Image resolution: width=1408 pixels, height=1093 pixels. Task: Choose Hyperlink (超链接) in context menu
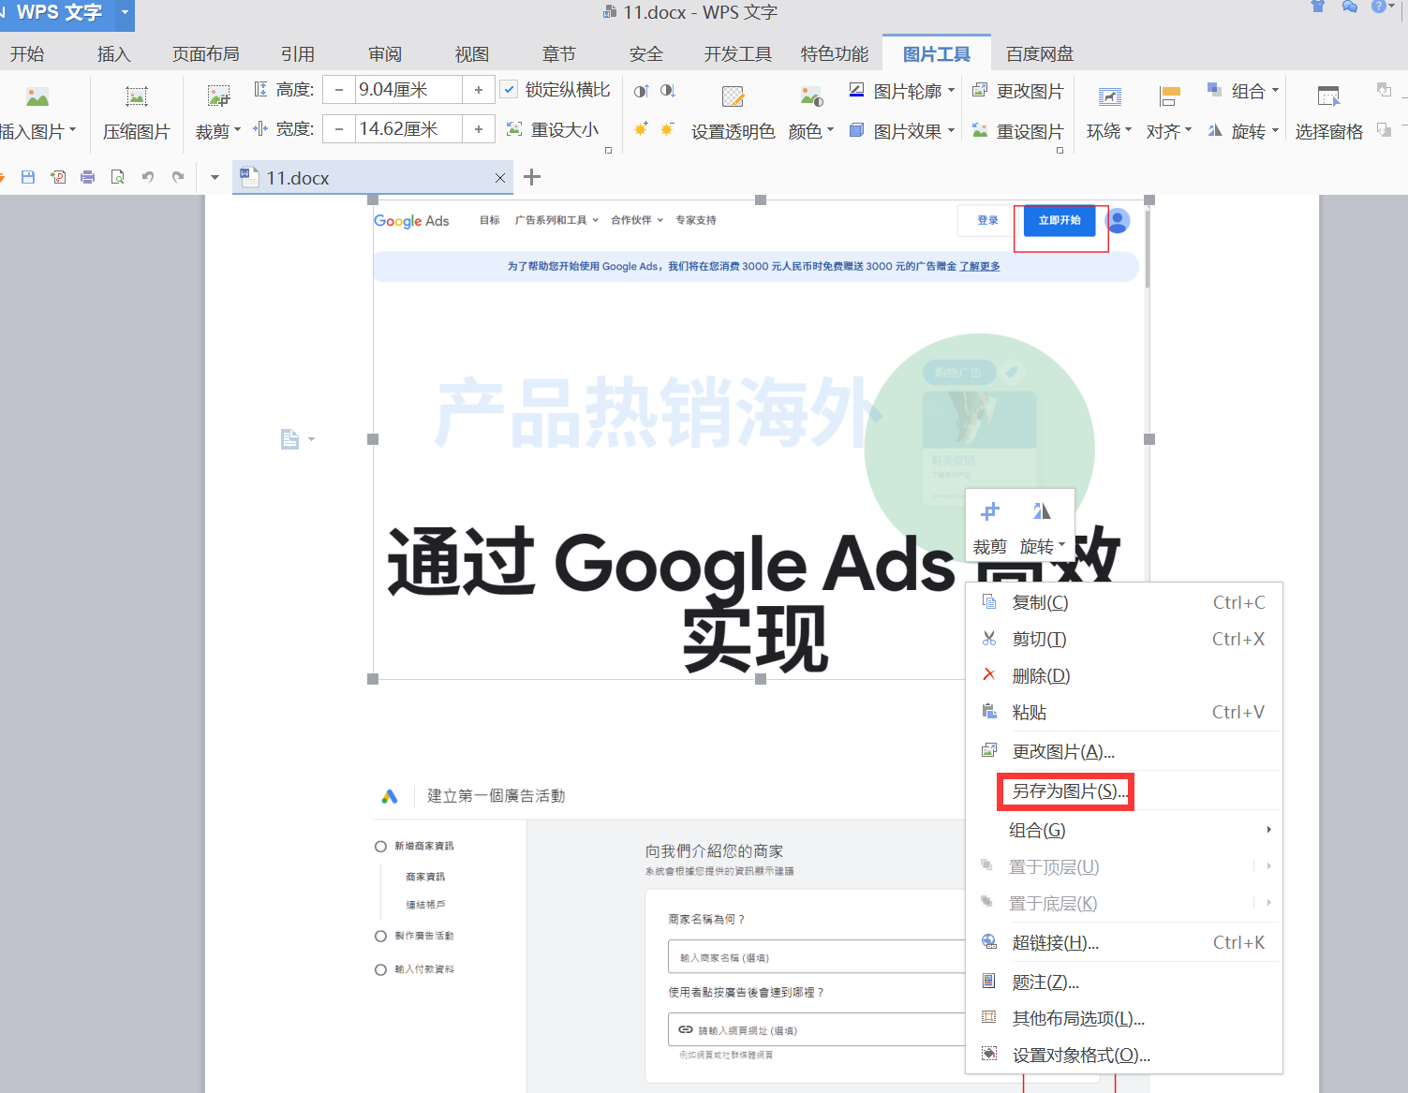[x=1124, y=942]
